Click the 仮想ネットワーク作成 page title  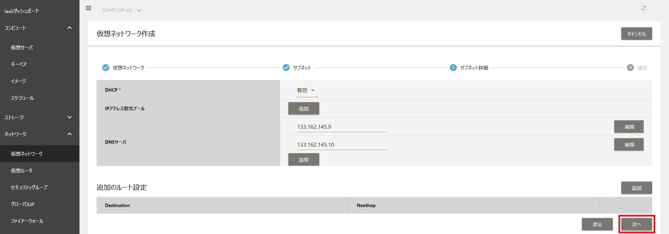126,34
